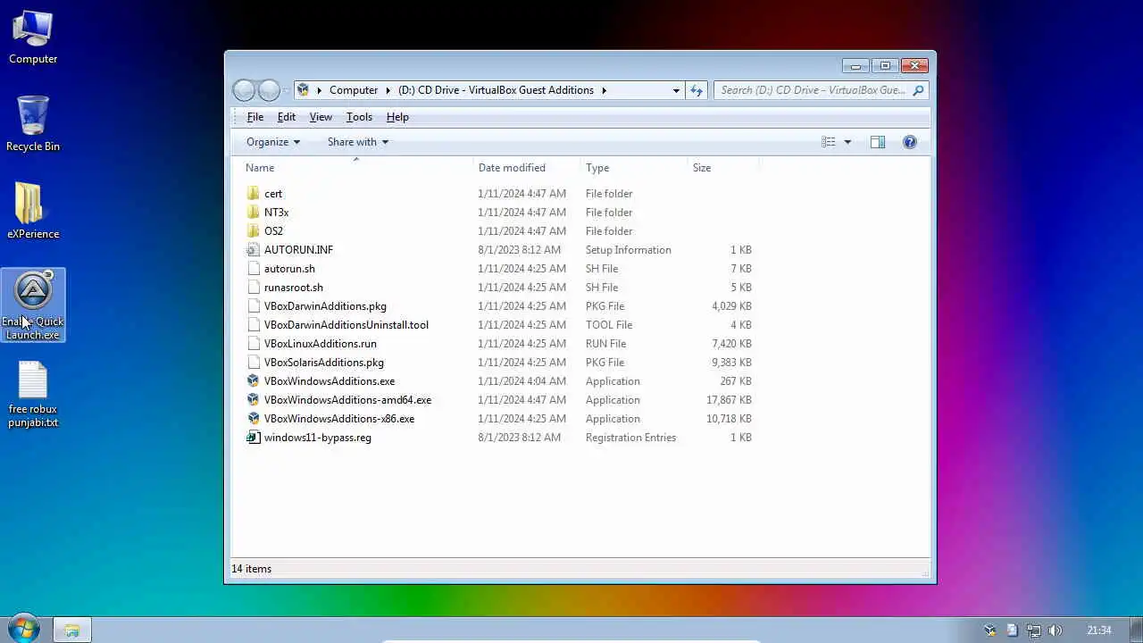Select the VBoxSolarisAdditions.pkg file
The image size is (1143, 643).
point(324,363)
